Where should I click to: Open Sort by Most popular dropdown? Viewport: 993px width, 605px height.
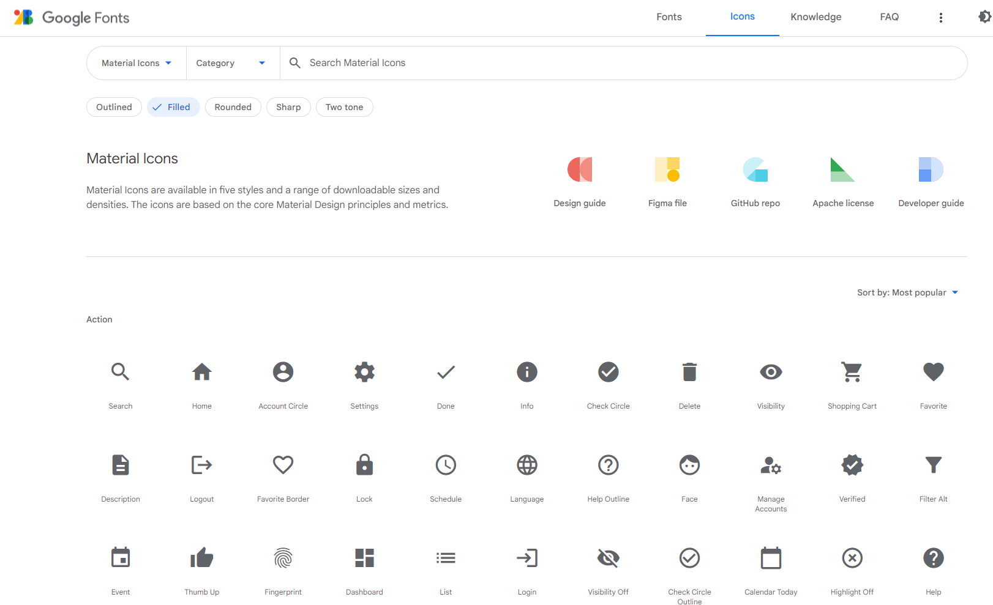tap(907, 292)
